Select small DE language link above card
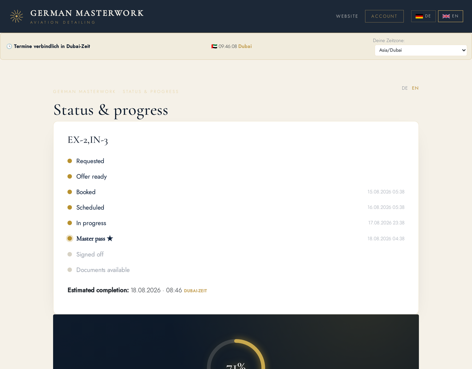Viewport: 472px width, 369px height. pyautogui.click(x=405, y=88)
